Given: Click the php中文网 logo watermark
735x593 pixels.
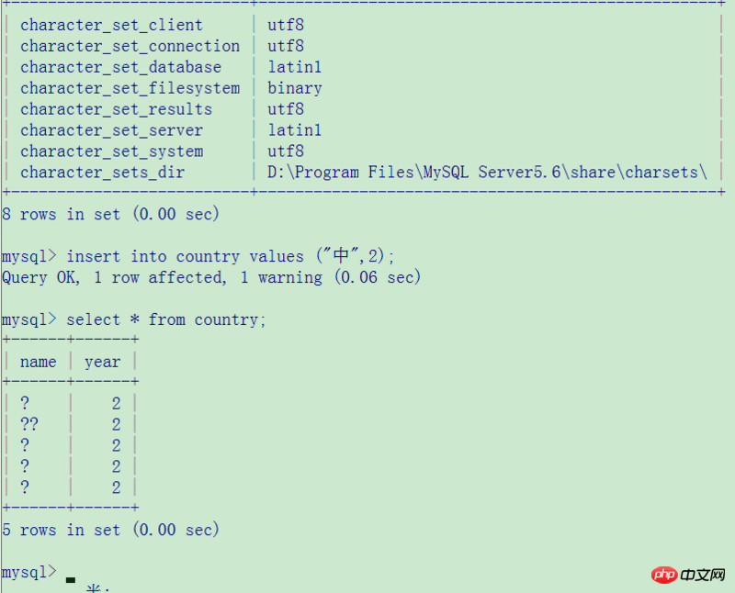Looking at the screenshot, I should tap(689, 575).
